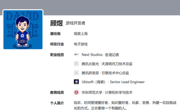Click the 华东师范大学 red emblem icon

(x=76, y=92)
